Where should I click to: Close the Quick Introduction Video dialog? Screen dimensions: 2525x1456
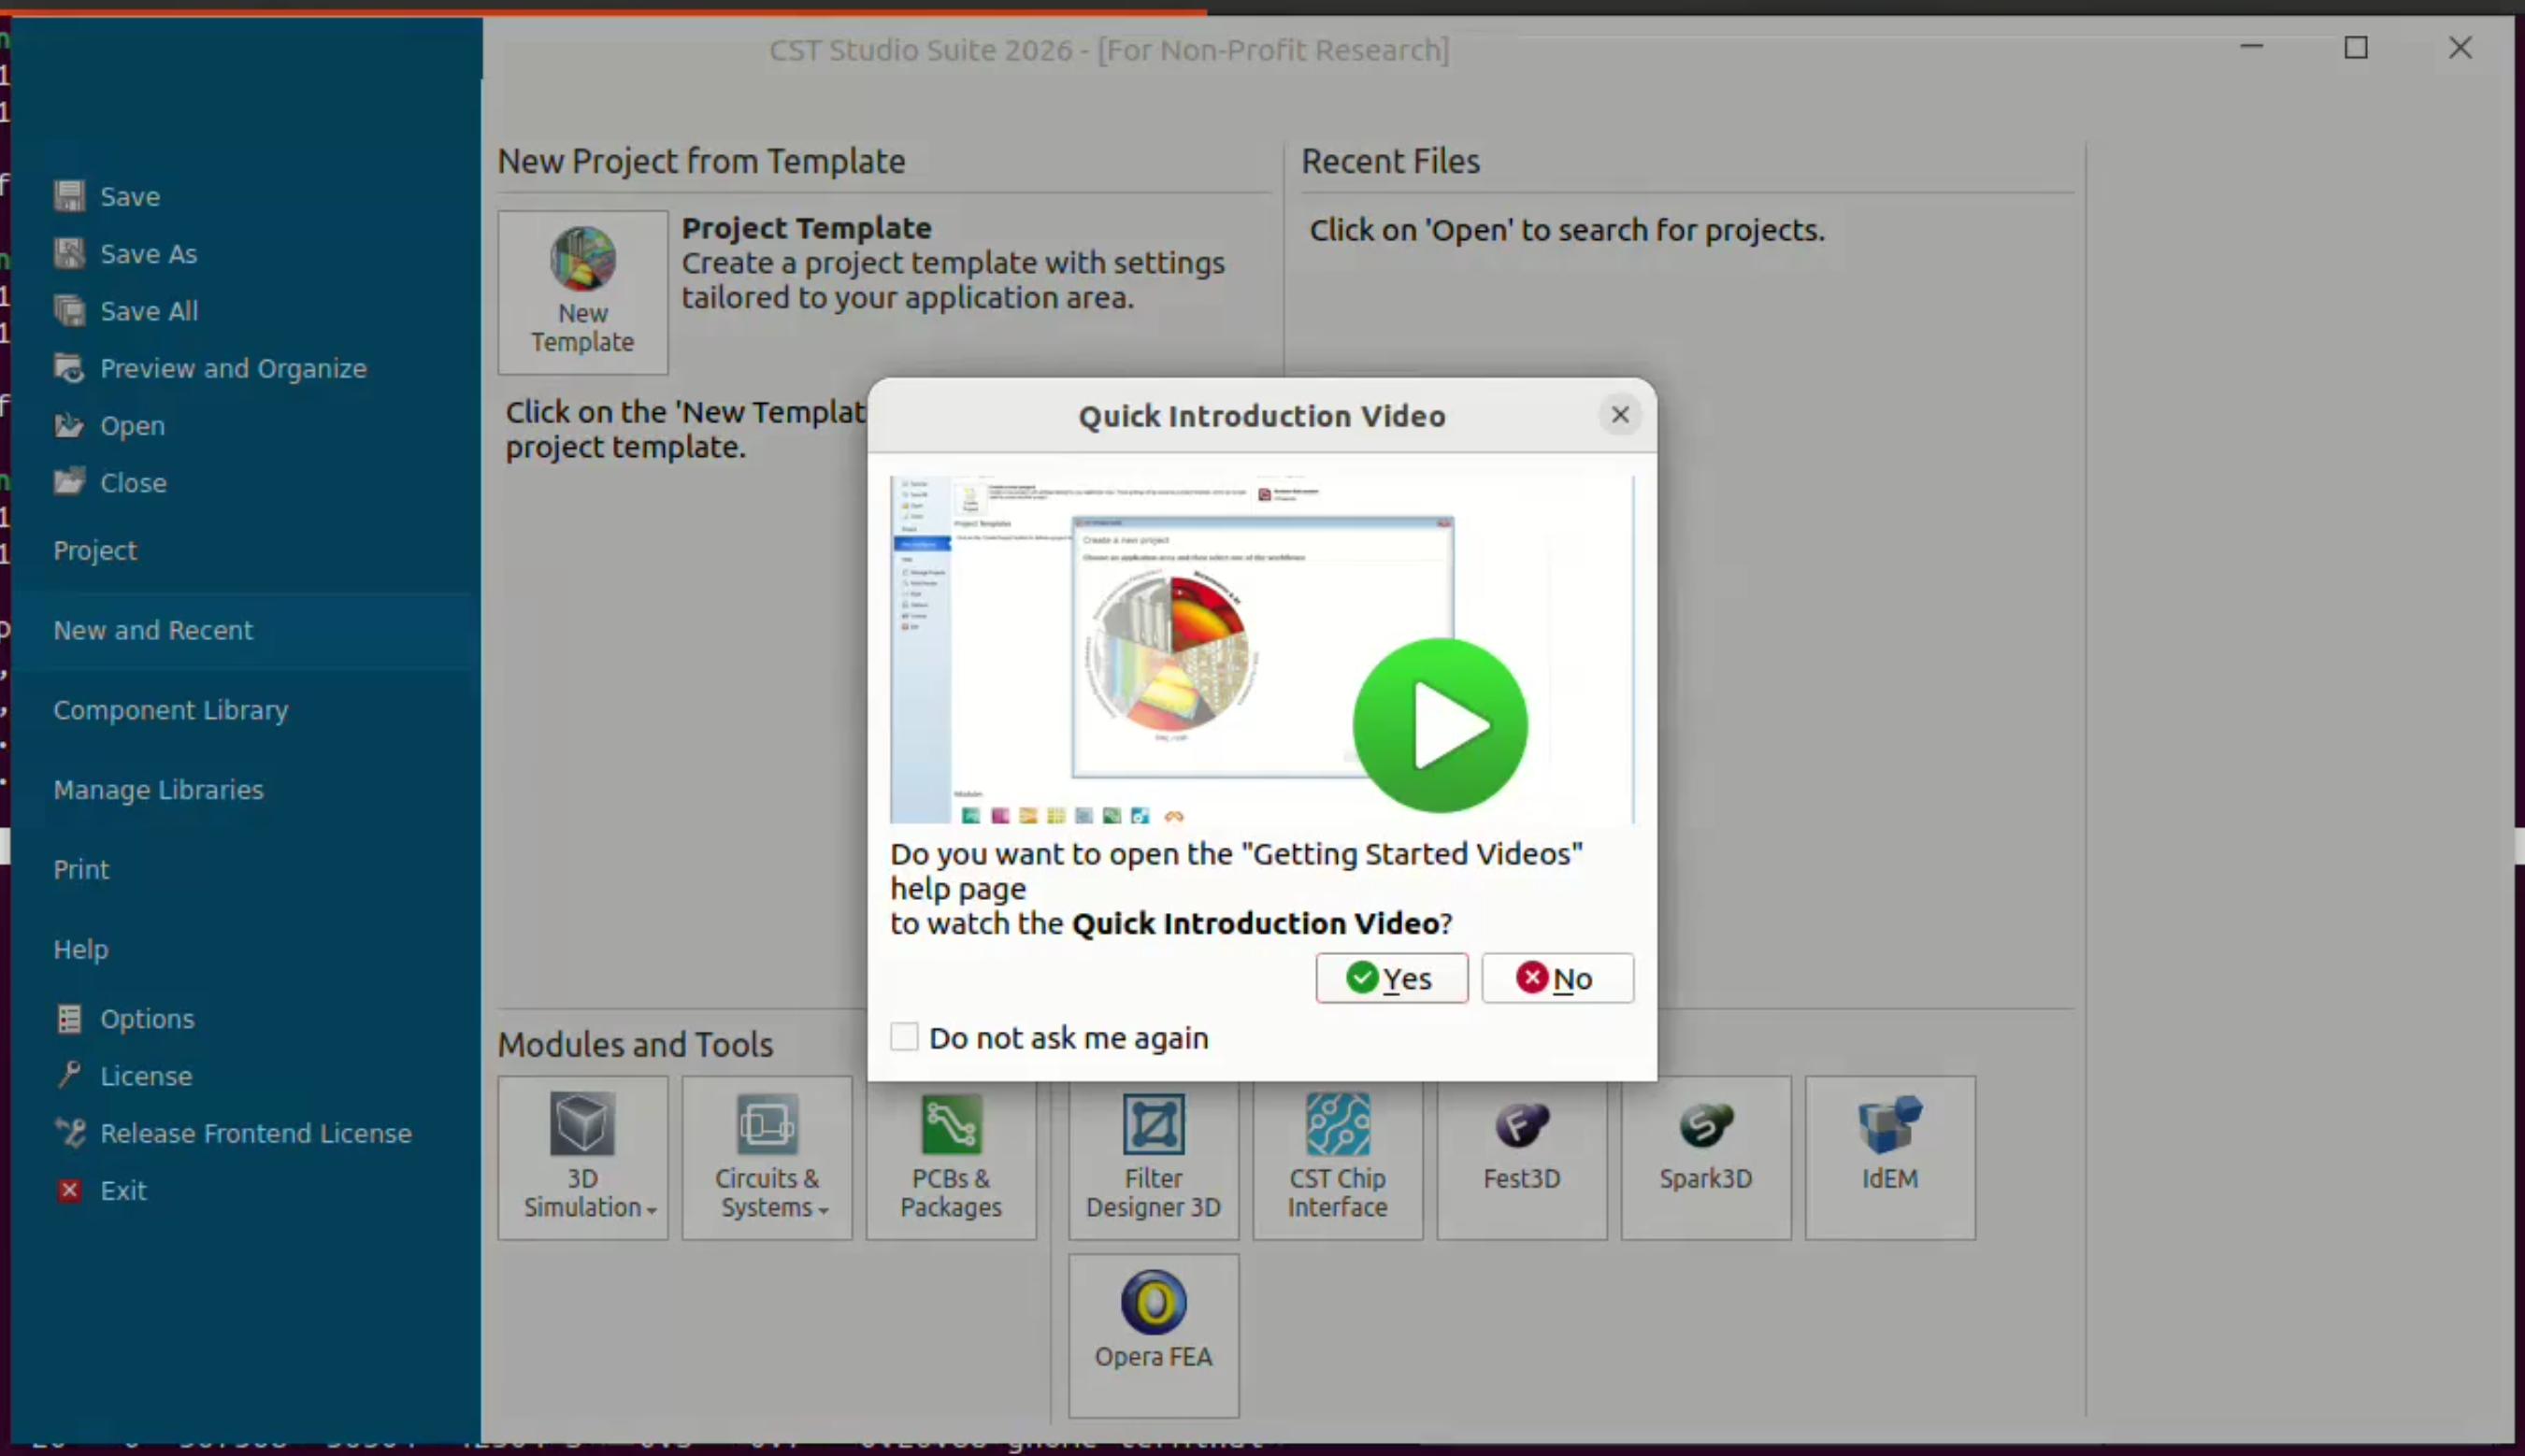[1620, 414]
